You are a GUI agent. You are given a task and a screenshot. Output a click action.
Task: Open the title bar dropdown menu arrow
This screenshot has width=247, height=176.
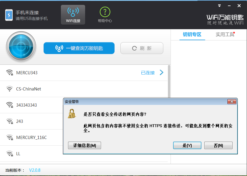219,6
